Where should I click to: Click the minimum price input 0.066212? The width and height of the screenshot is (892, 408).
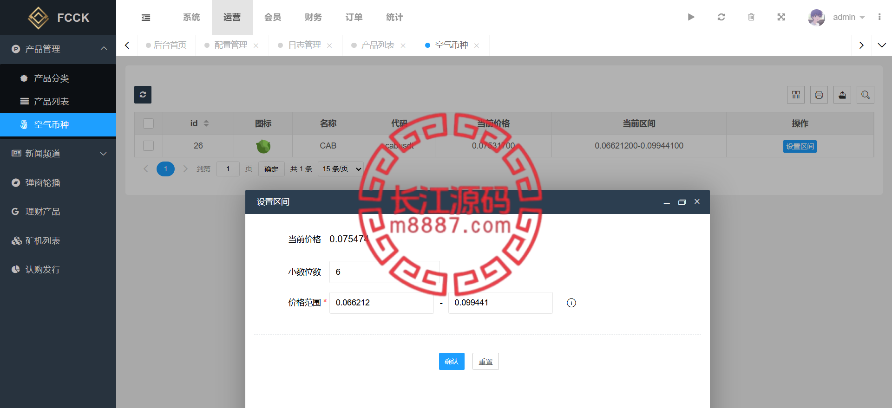[381, 303]
